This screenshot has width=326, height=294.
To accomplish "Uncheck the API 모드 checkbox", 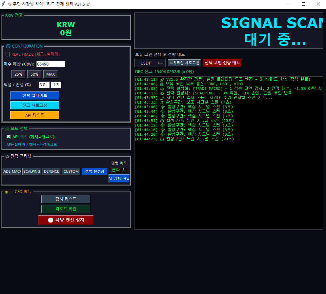I will point(9,137).
